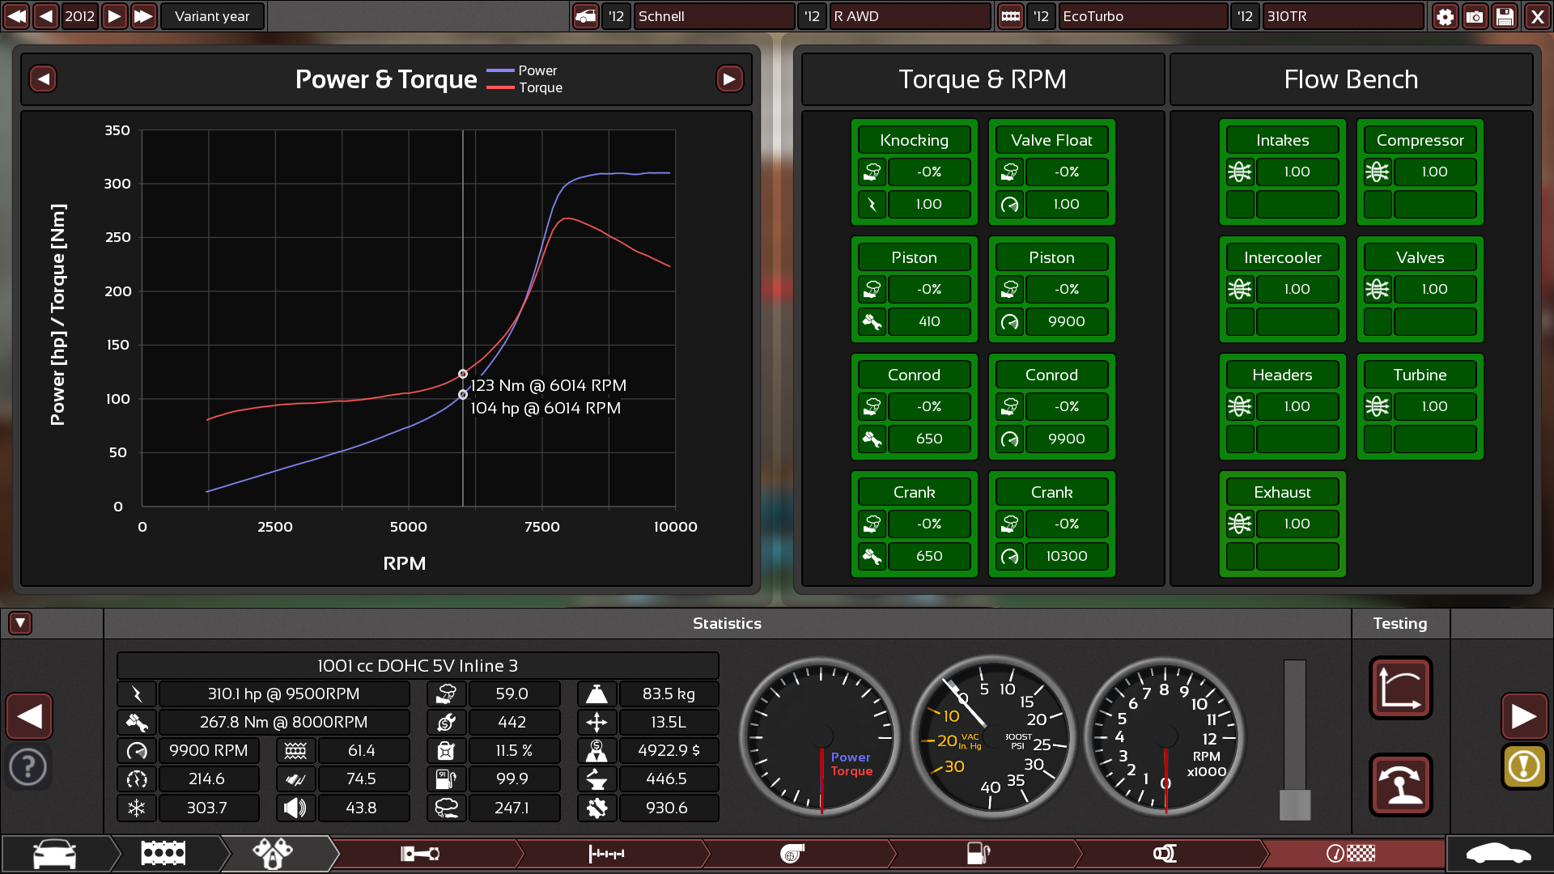Image resolution: width=1554 pixels, height=874 pixels.
Task: Open the help question mark
Action: click(28, 766)
